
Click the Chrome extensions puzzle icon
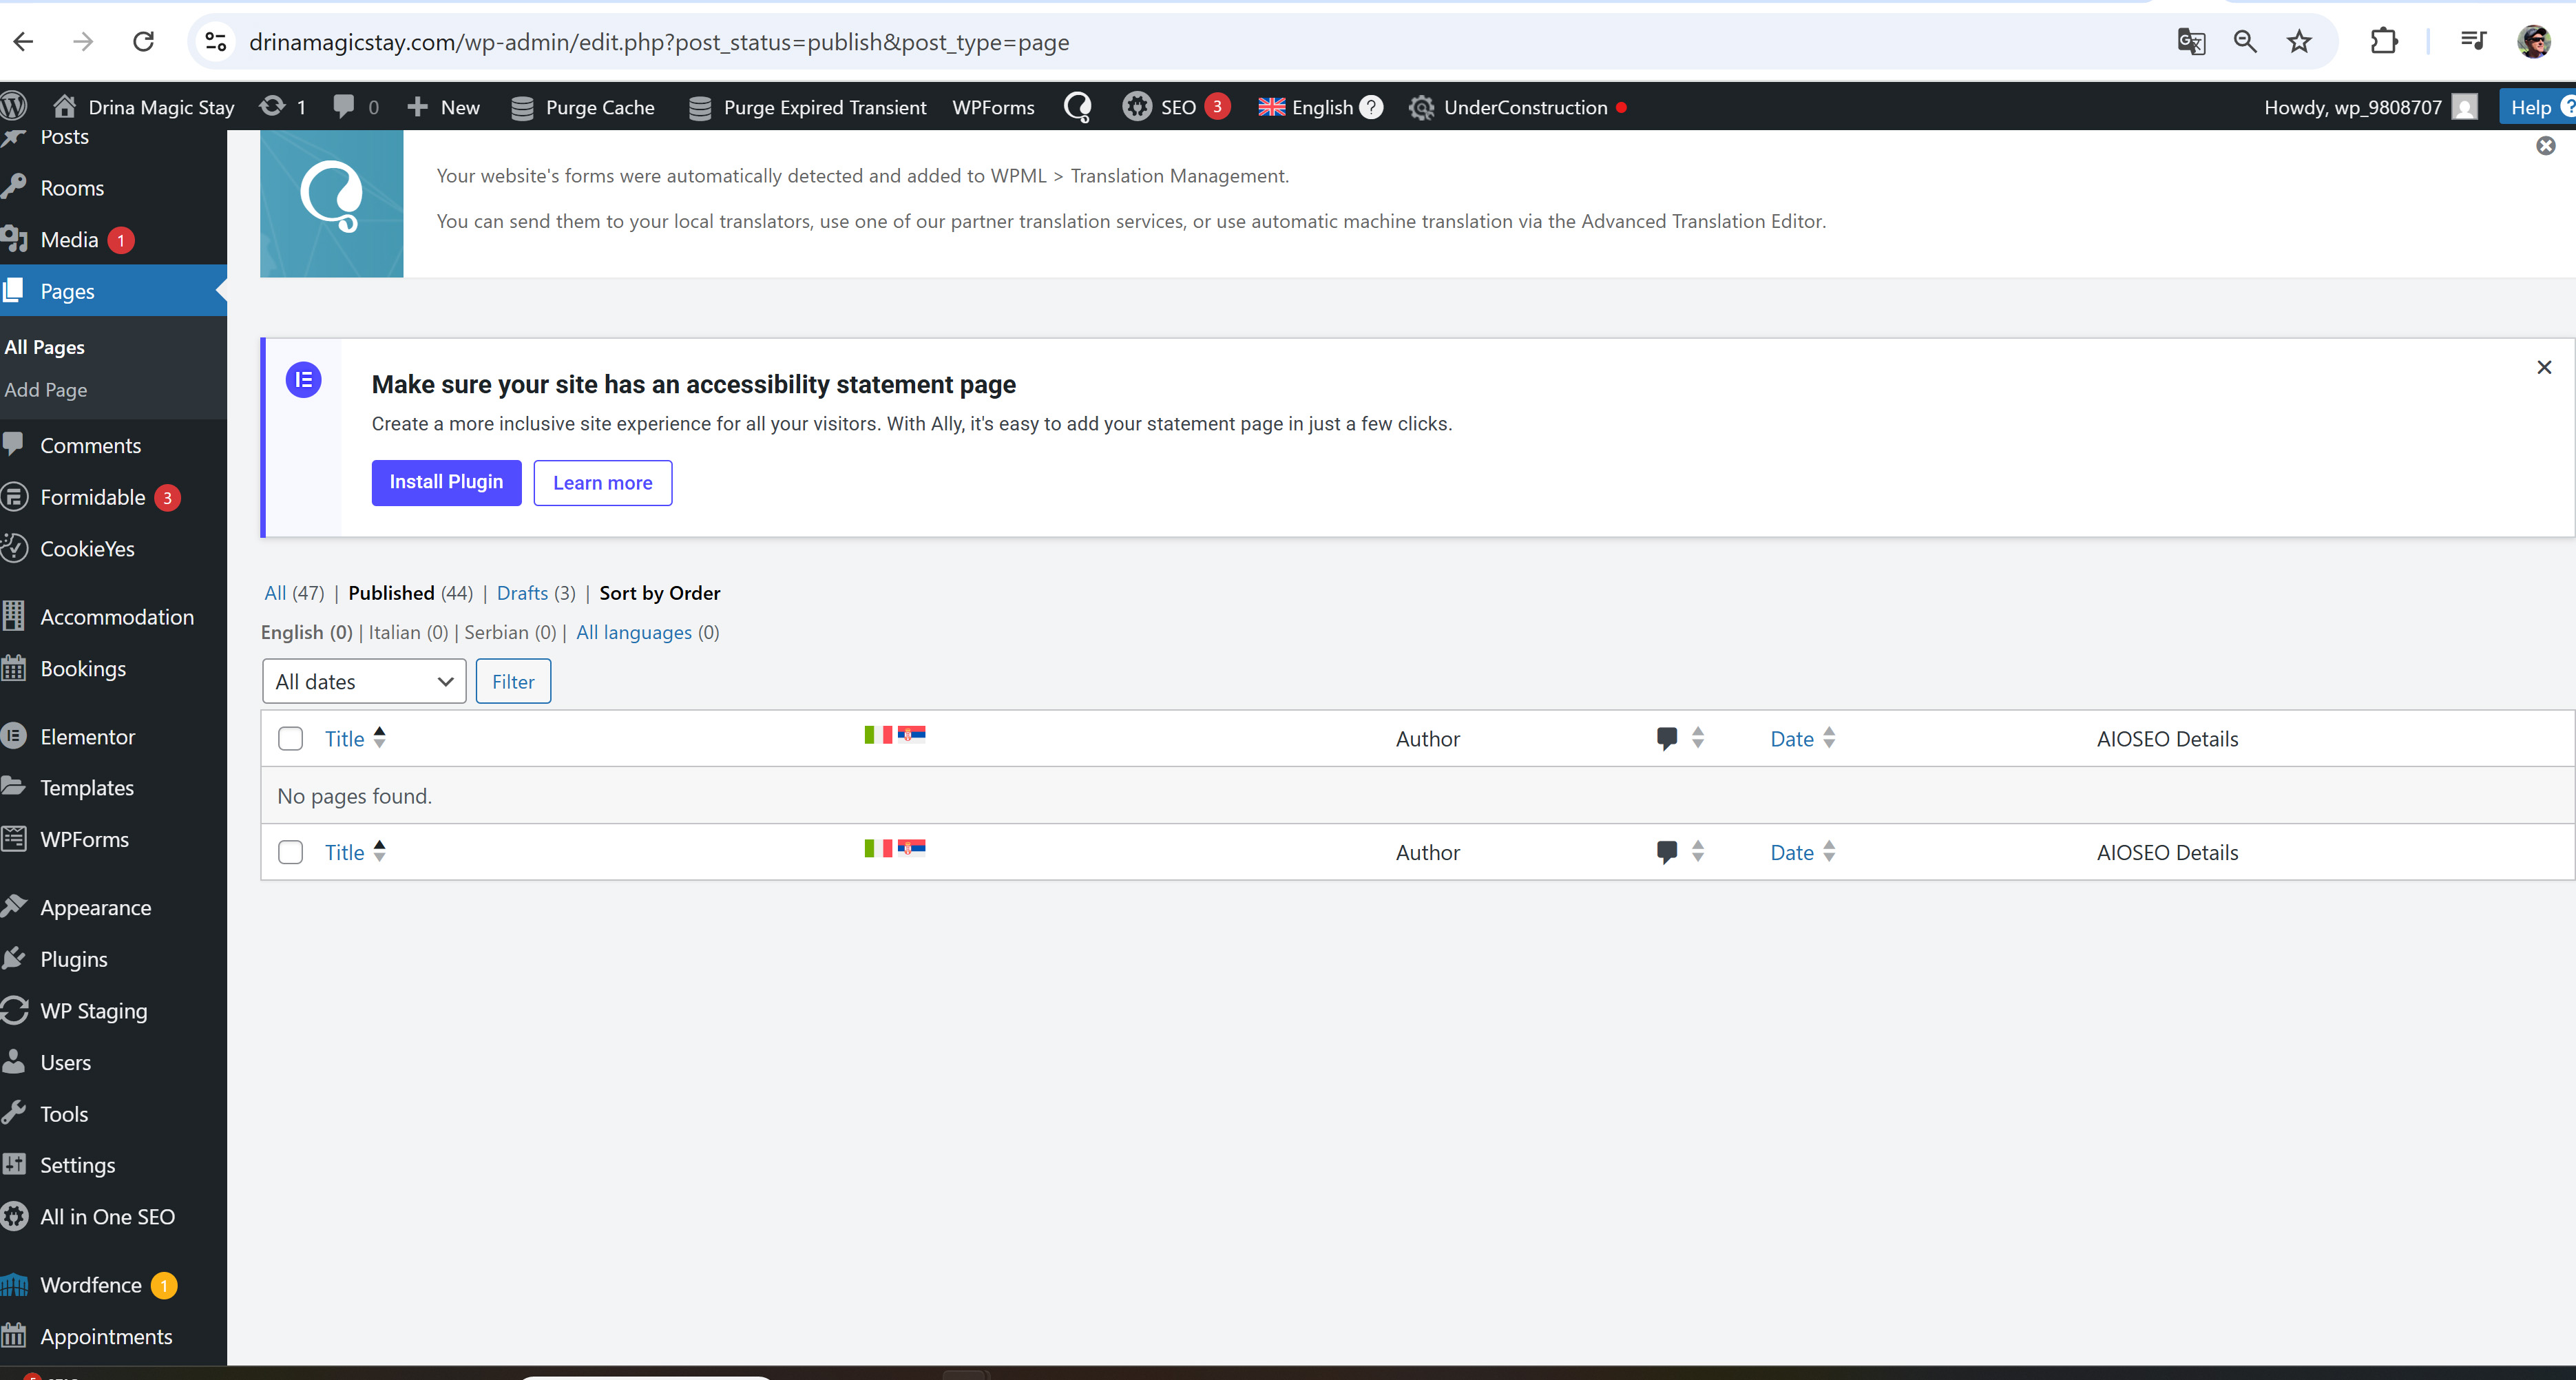click(x=2384, y=41)
